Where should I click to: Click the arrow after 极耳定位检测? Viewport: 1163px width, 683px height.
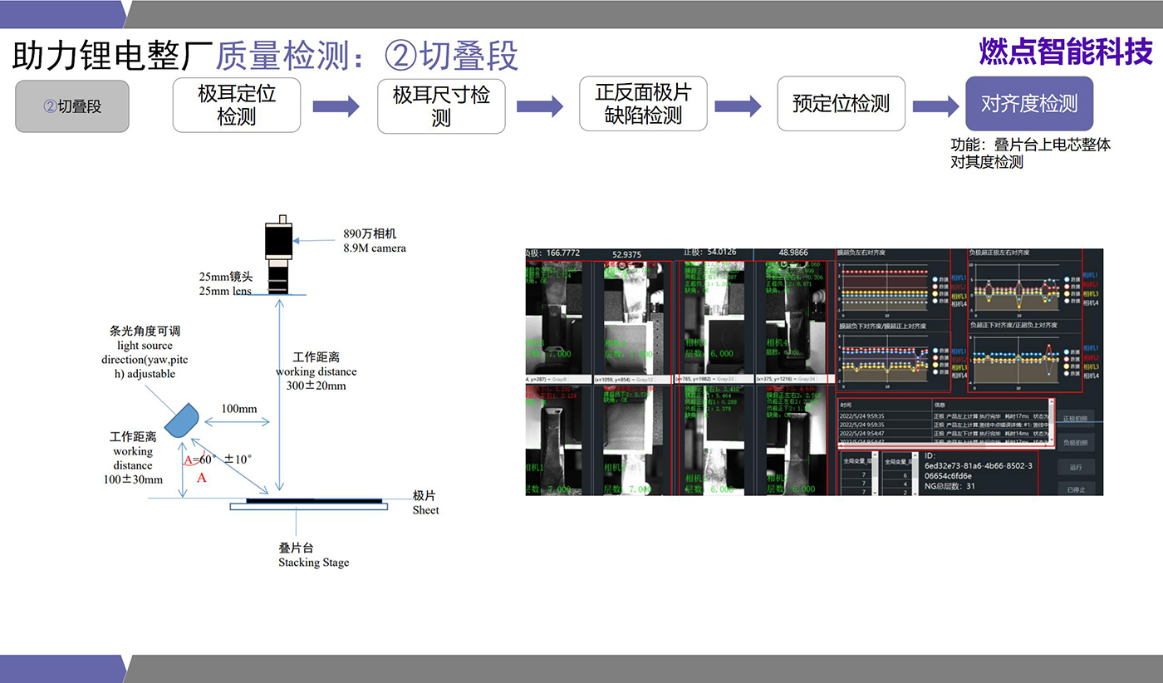[x=336, y=106]
